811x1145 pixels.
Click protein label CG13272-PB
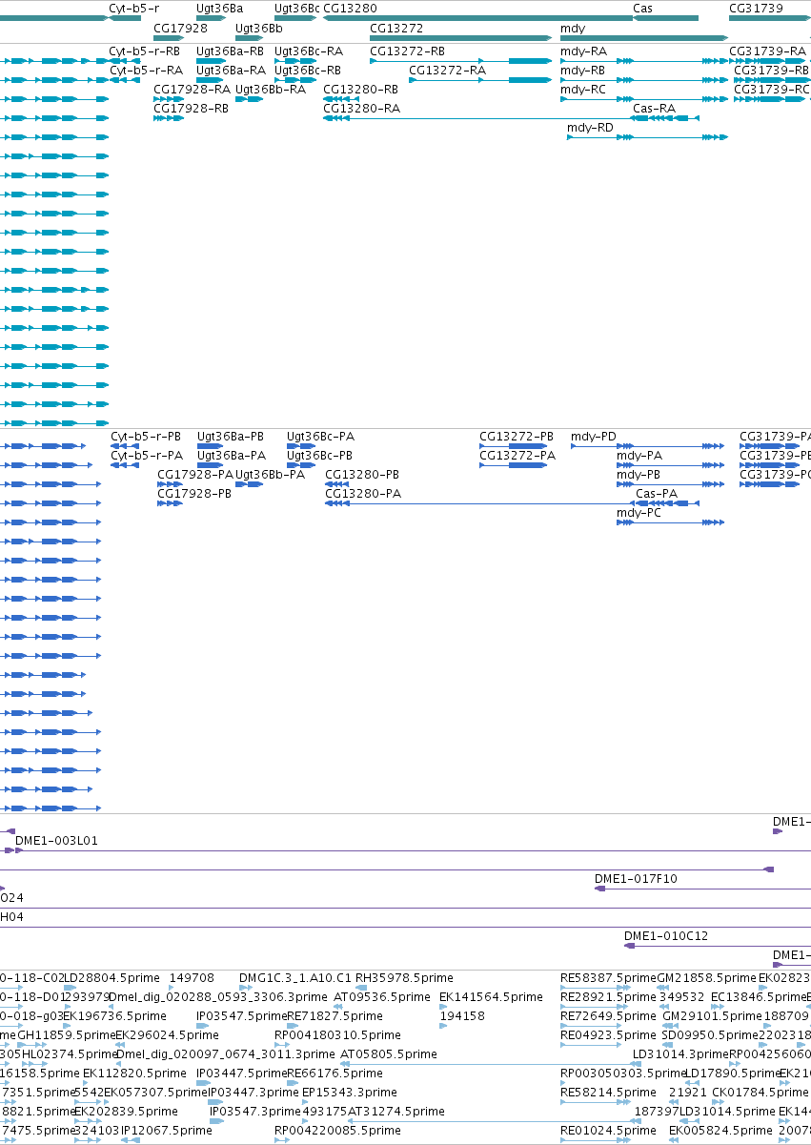(x=517, y=436)
